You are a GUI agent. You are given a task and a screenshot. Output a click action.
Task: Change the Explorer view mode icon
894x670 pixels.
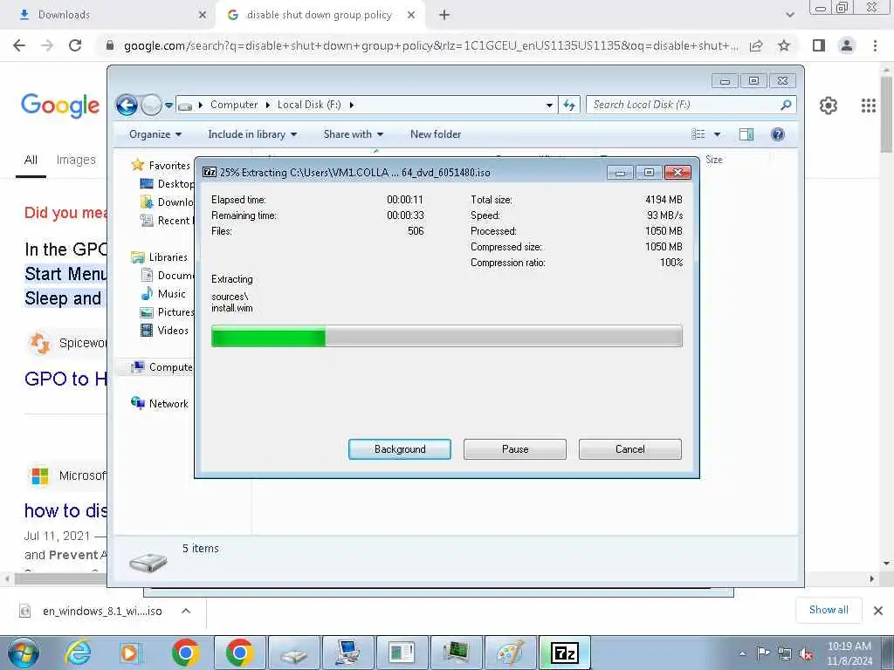click(x=698, y=134)
